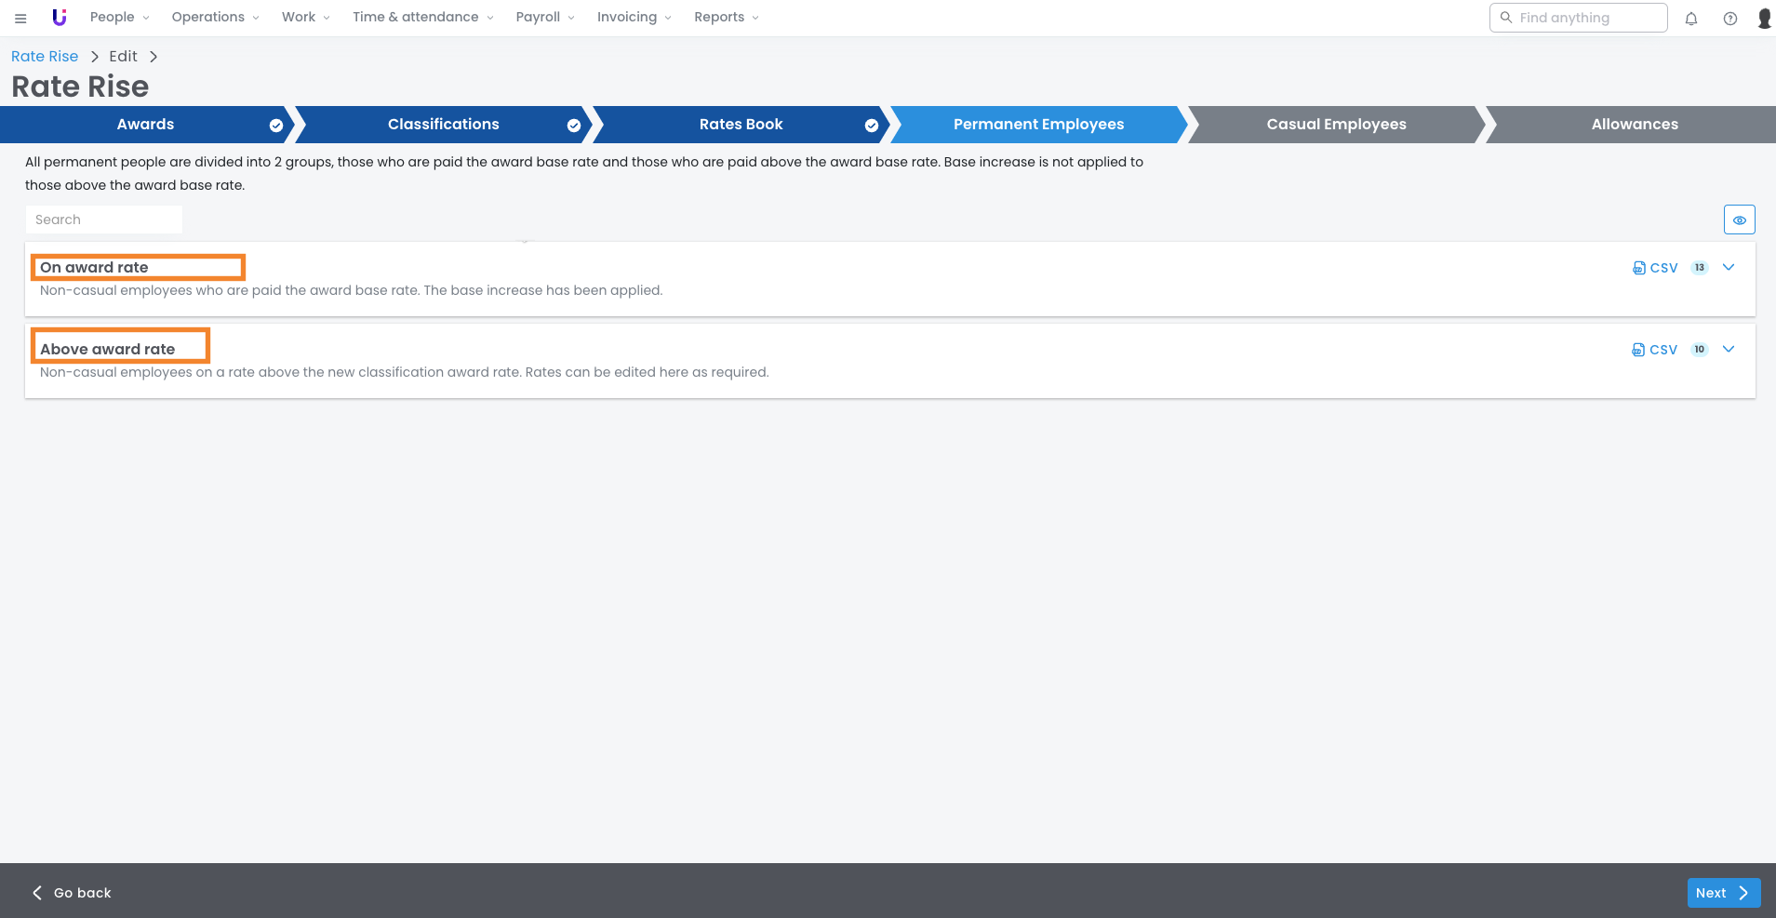Open the Reports menu
The width and height of the screenshot is (1776, 918).
pos(726,18)
